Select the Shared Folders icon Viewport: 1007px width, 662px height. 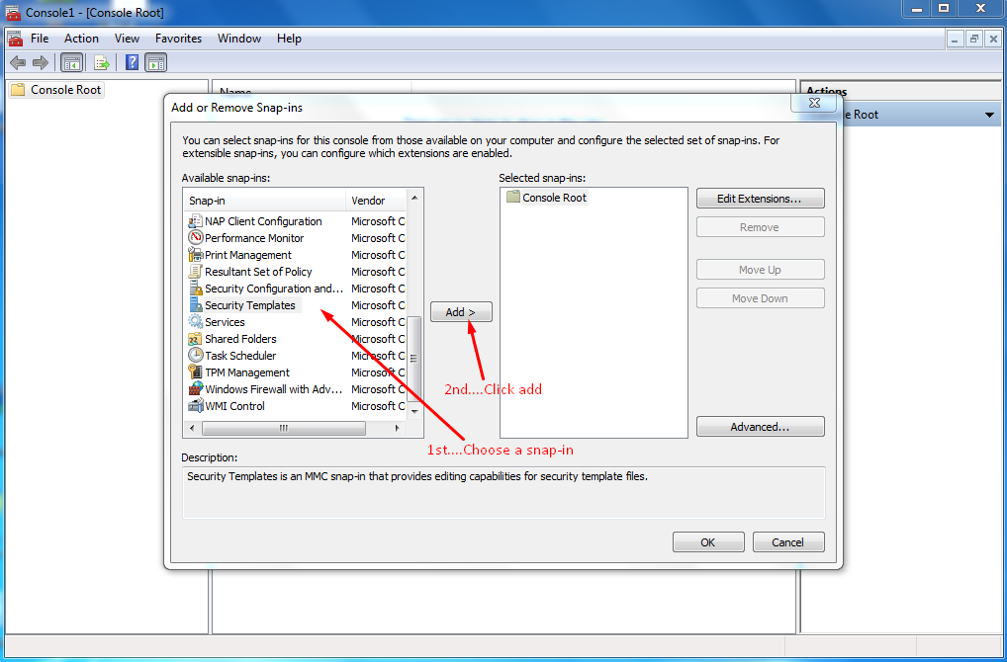click(x=195, y=339)
